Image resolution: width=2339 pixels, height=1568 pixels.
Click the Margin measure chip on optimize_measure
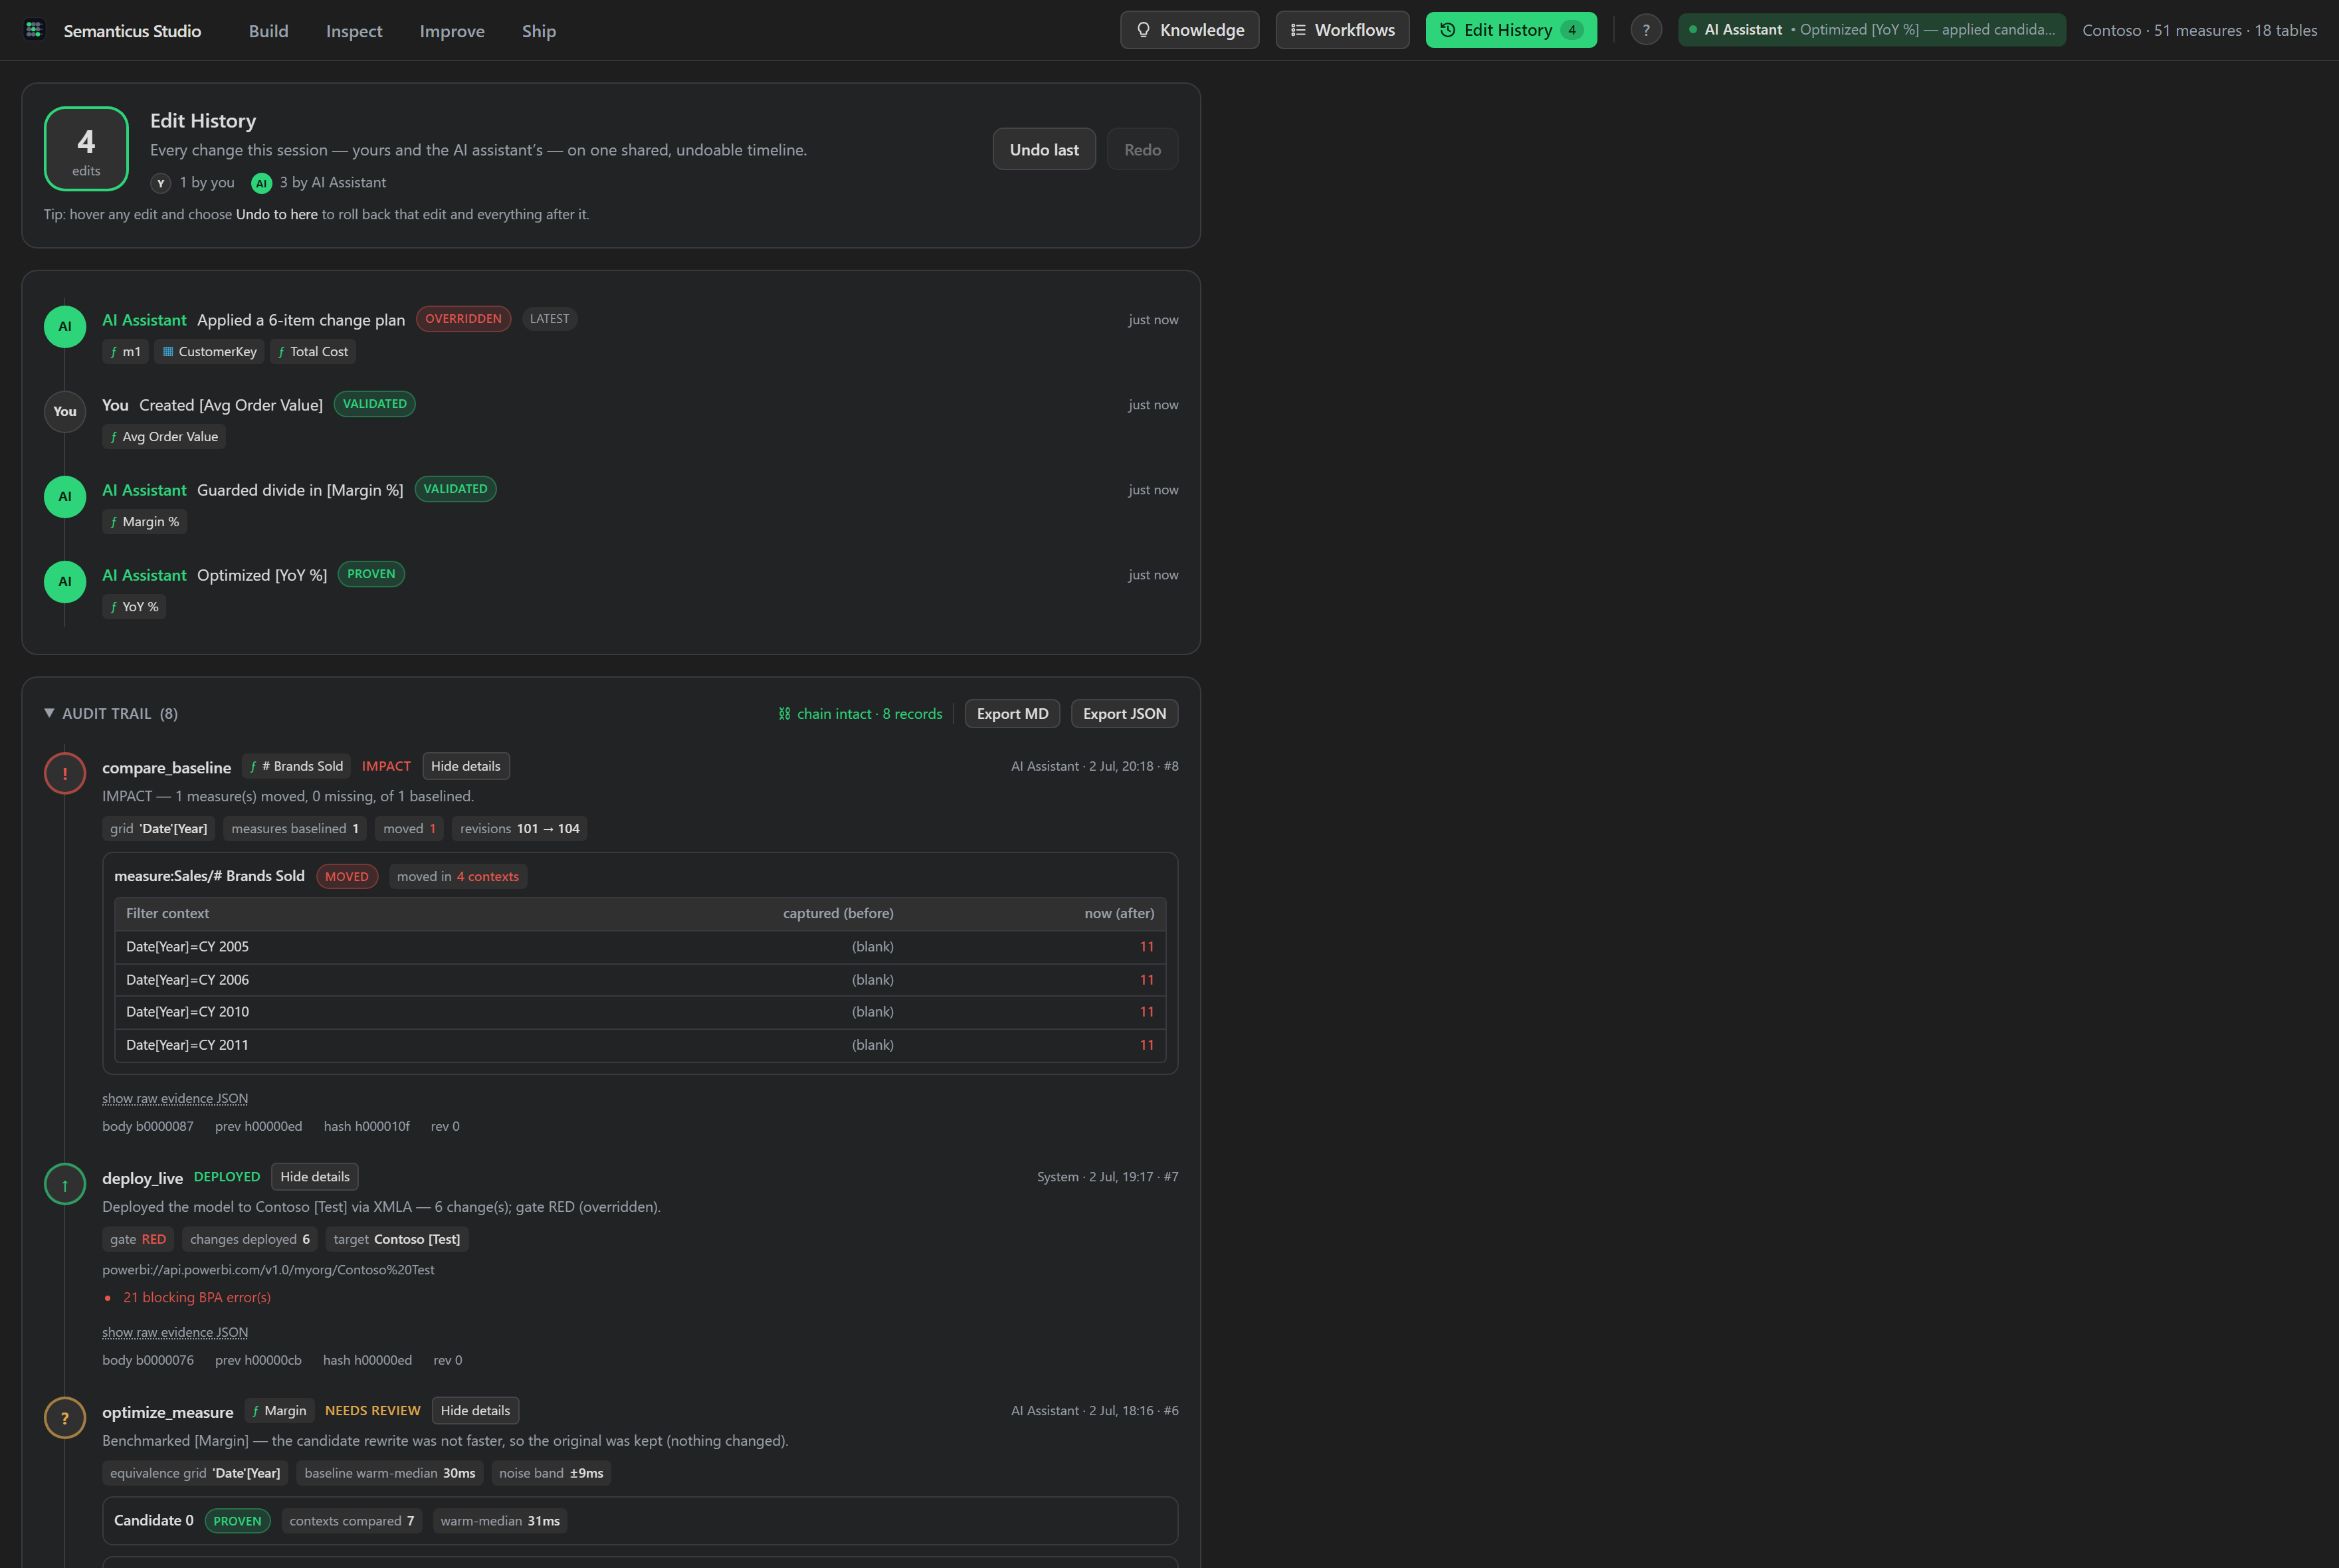(x=280, y=1411)
